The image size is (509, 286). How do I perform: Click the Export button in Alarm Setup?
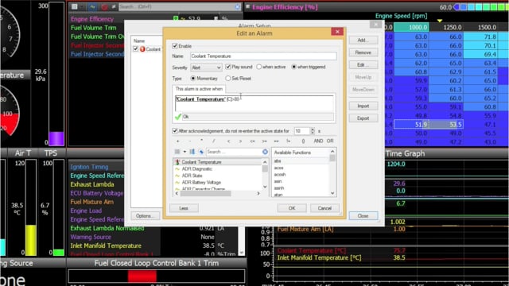pos(363,118)
